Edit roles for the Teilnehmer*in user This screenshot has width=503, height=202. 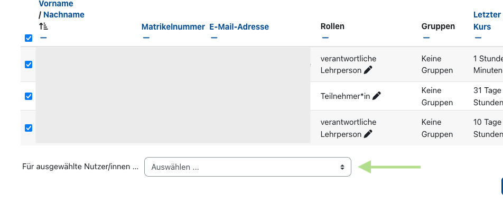click(x=377, y=96)
